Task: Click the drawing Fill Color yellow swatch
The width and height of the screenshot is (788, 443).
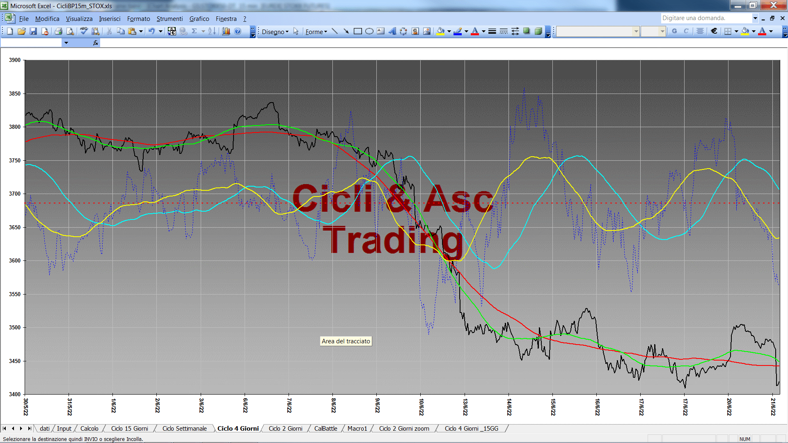Action: [440, 31]
